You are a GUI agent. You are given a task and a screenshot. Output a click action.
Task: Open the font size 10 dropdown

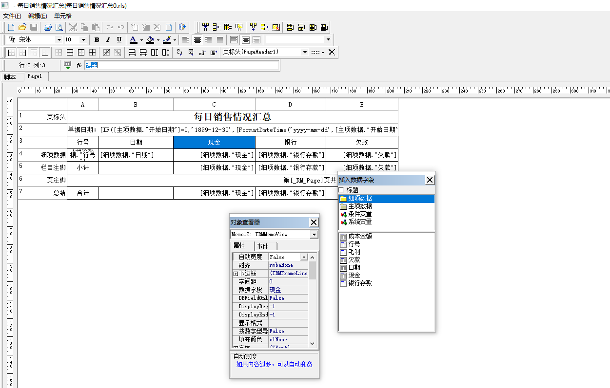(x=83, y=40)
